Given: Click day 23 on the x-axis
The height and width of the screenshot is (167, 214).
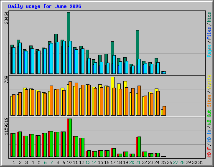Looking at the screenshot, I should tap(150, 162).
